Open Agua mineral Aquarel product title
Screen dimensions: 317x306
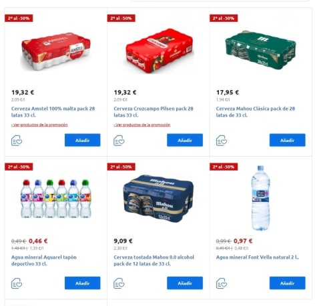pos(44,261)
